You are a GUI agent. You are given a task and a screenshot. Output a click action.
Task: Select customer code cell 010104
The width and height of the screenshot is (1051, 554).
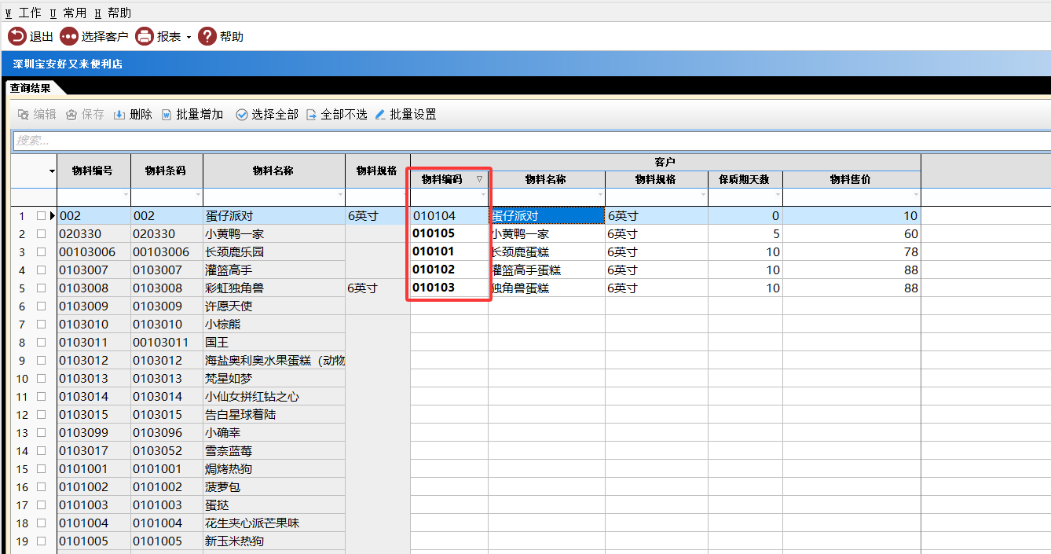coord(449,216)
